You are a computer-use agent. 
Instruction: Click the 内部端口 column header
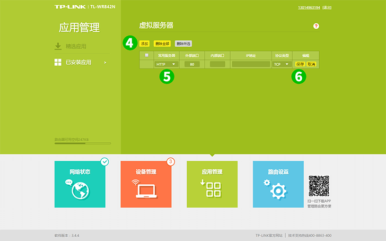click(217, 56)
